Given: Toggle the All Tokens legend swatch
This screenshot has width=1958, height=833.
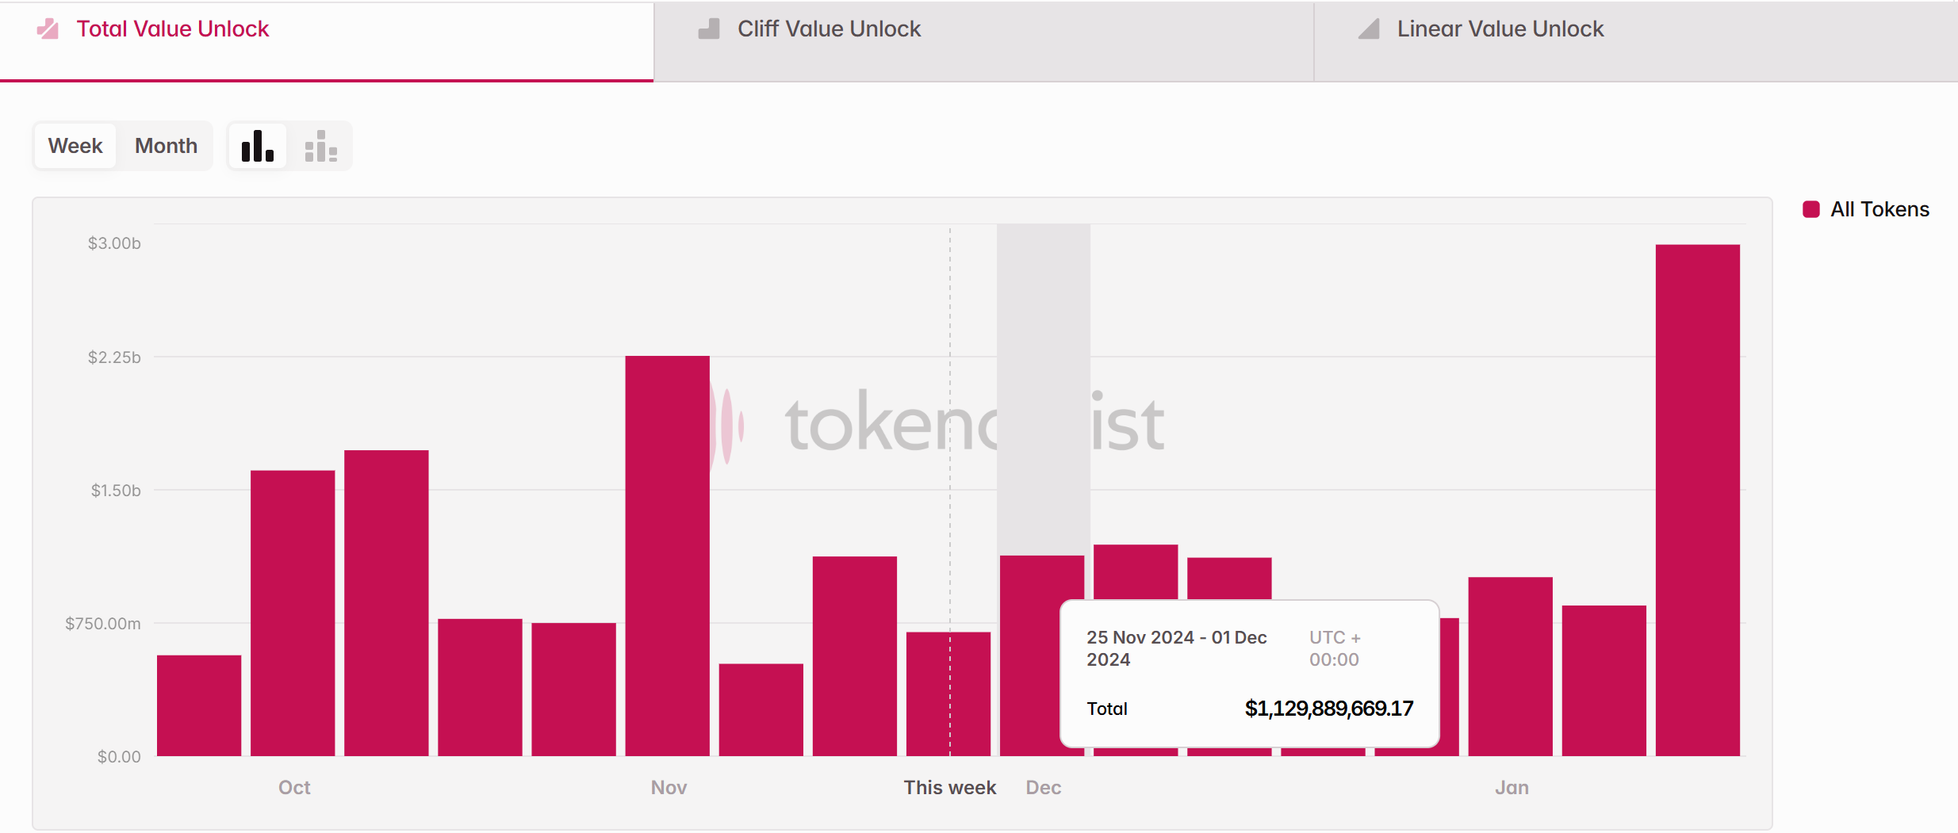Looking at the screenshot, I should click(1811, 209).
